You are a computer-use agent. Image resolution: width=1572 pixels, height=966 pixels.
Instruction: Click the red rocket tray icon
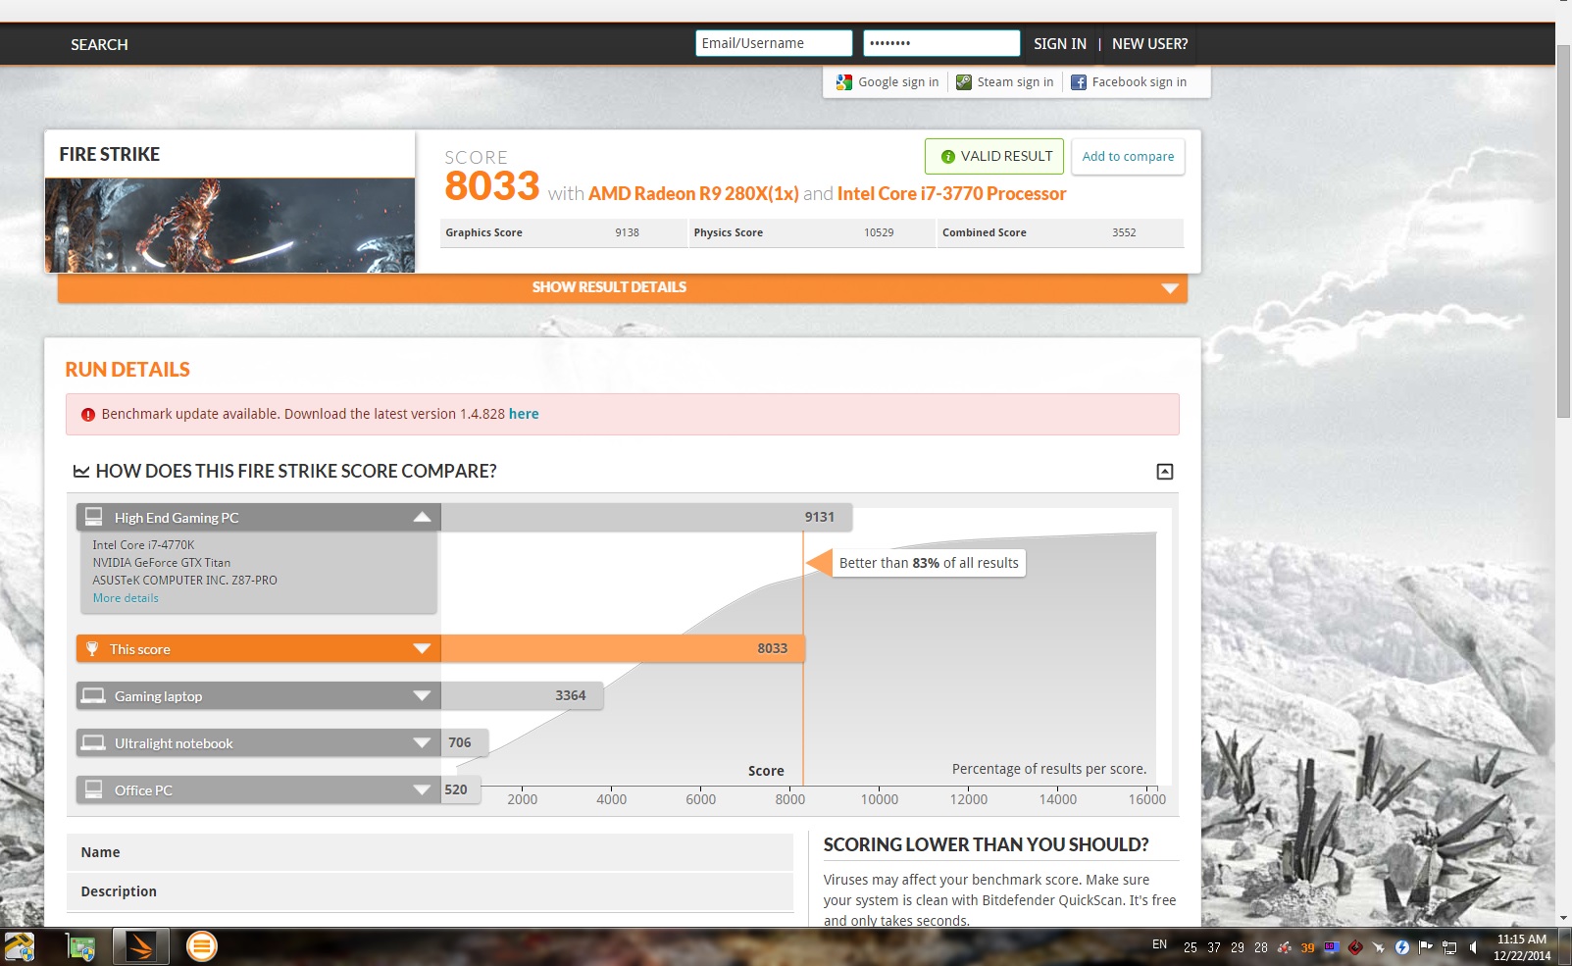1285,947
